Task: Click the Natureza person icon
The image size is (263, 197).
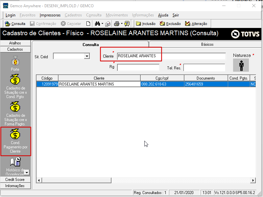Action: click(x=241, y=65)
